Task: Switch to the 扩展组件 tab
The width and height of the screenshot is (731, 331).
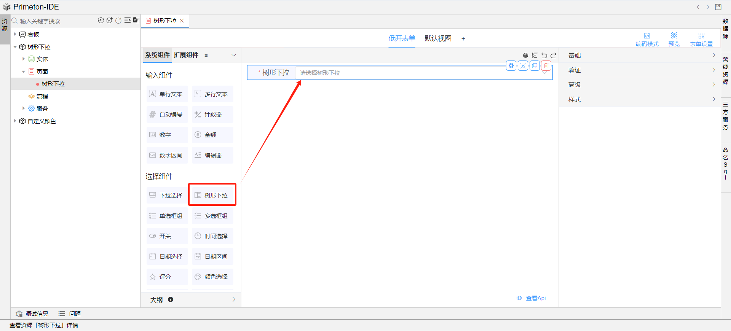Action: pyautogui.click(x=186, y=55)
